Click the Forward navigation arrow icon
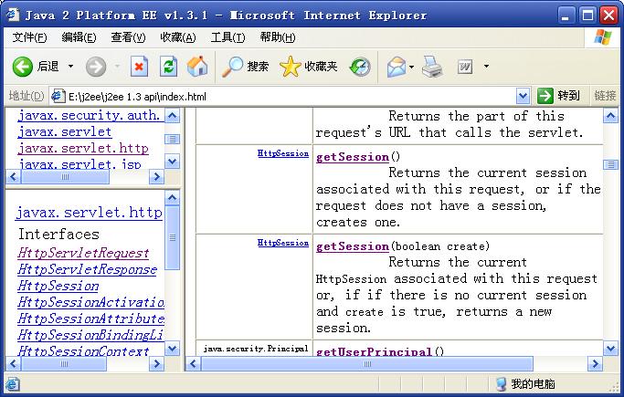The height and width of the screenshot is (397, 624). point(96,67)
